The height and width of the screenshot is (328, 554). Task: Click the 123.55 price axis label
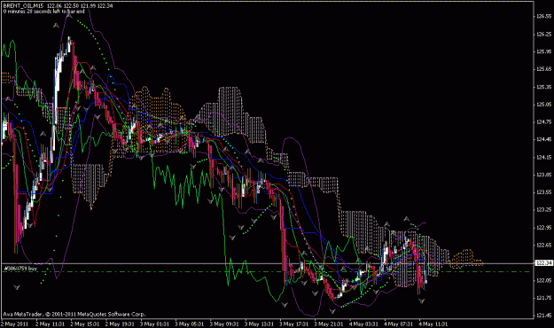[x=544, y=192]
